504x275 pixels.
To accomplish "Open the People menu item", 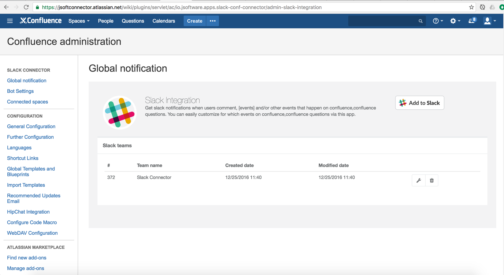I will click(x=106, y=21).
